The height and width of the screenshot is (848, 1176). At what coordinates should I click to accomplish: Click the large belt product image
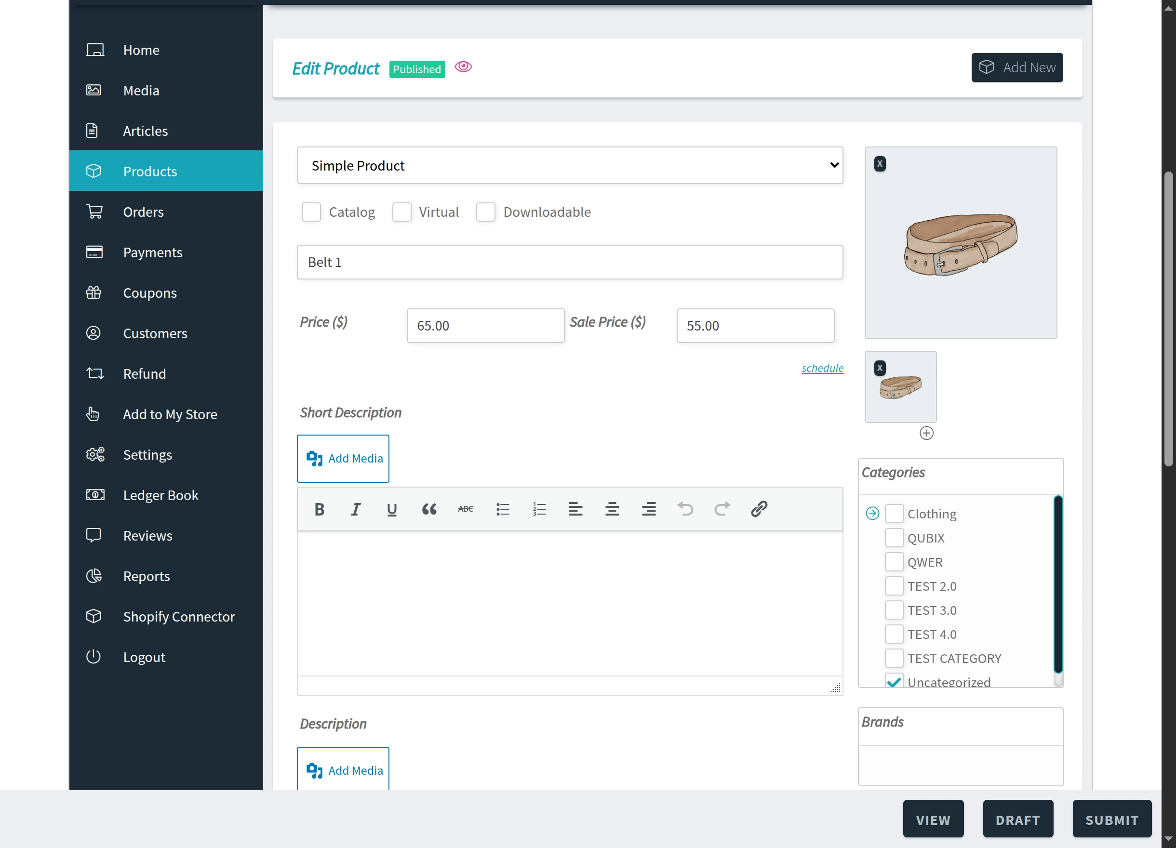click(x=960, y=242)
